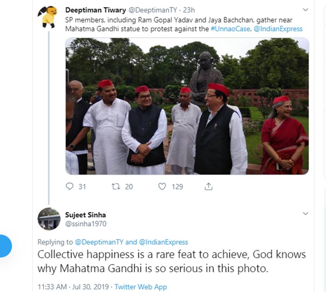Expand the tweet options chevron for Deeptiman's tweet
The width and height of the screenshot is (326, 292).
[305, 10]
